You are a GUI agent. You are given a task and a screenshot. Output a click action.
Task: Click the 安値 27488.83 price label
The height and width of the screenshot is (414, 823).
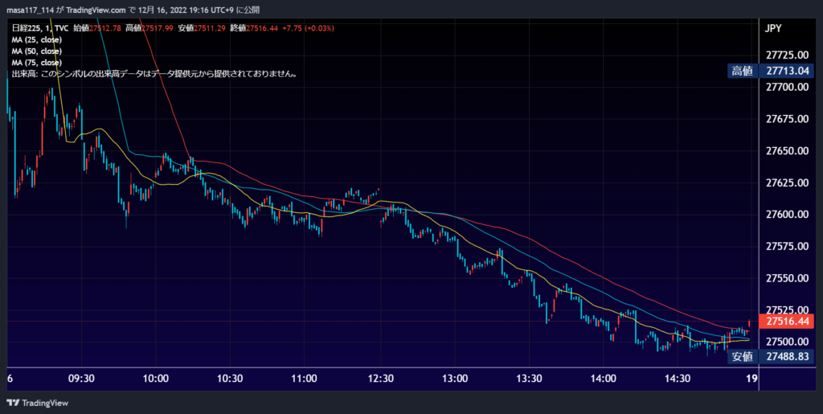[771, 357]
